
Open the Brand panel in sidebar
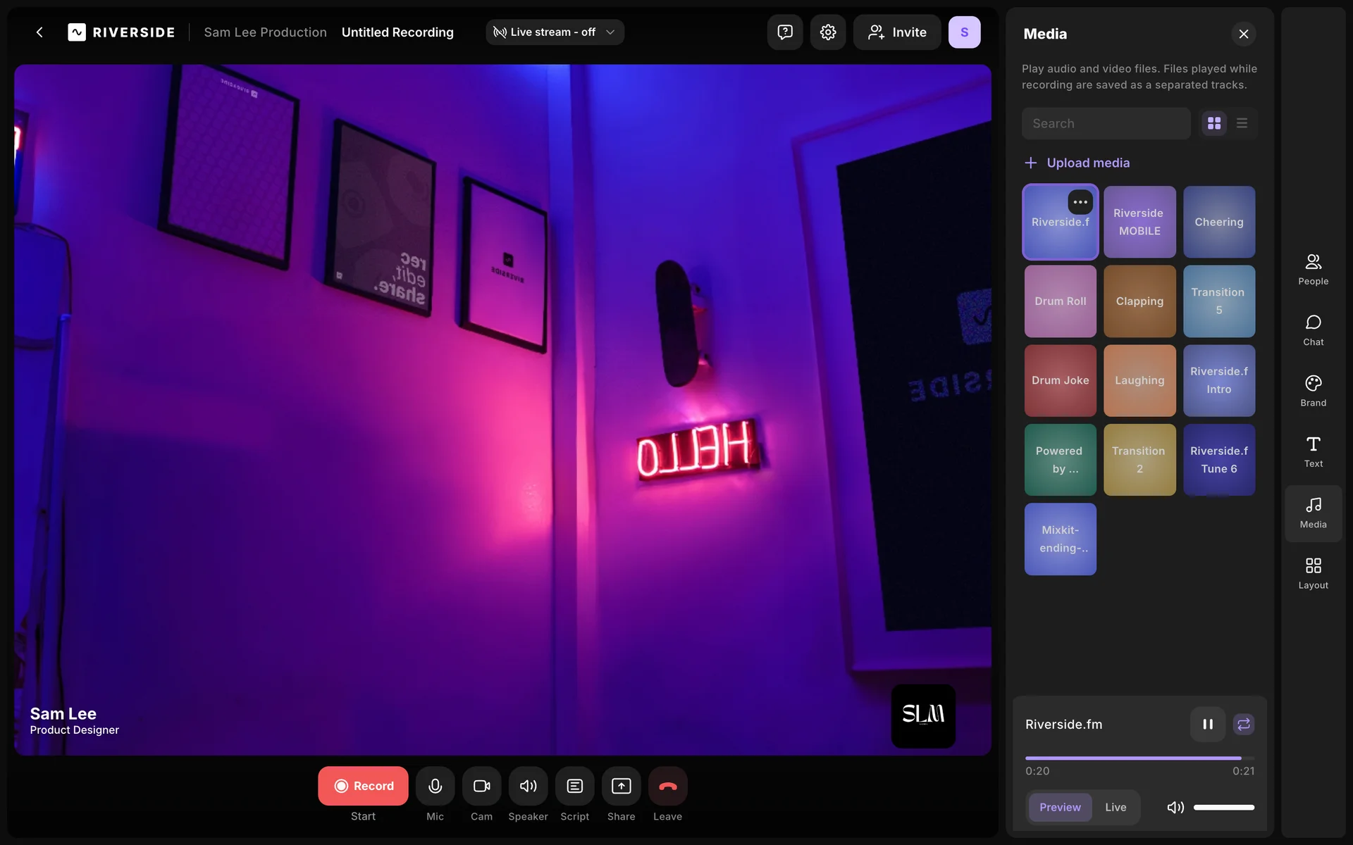click(x=1313, y=390)
